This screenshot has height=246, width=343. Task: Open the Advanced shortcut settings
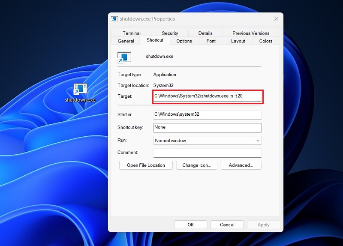coord(241,165)
